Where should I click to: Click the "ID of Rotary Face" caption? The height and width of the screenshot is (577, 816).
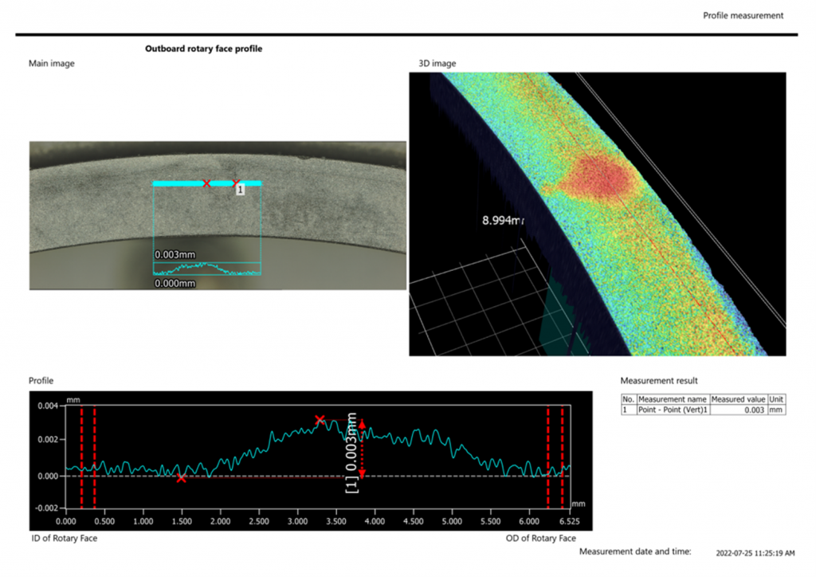point(64,538)
